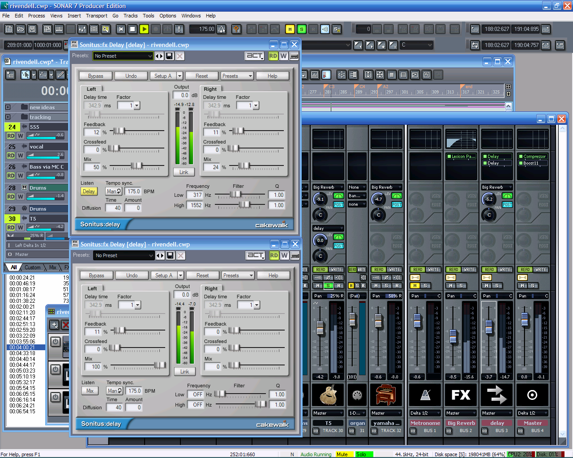Viewport: 573px width, 458px height.
Task: Toggle the Delay listen mode in upper delay window
Action: [x=89, y=191]
